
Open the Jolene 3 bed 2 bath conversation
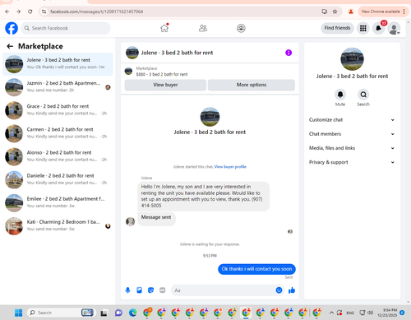pyautogui.click(x=58, y=64)
